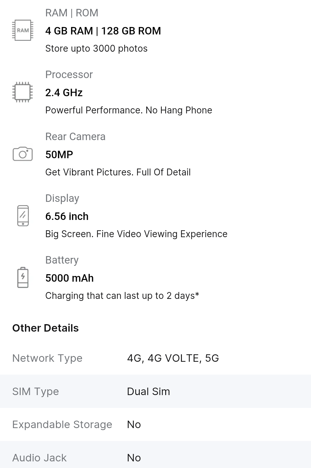Click the Dual Sim value
Viewport: 311px width, 468px height.
(148, 391)
